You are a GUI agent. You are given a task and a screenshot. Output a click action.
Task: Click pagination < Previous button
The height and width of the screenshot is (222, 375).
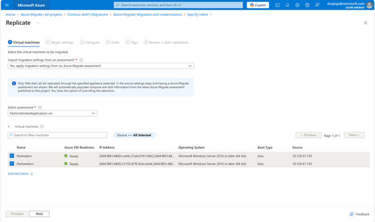308,135
